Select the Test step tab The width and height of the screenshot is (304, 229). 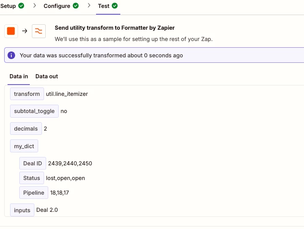108,6
